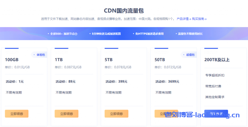Screen dimensions: 248x127
Task: Select the 5TB package title
Action: 108,60
